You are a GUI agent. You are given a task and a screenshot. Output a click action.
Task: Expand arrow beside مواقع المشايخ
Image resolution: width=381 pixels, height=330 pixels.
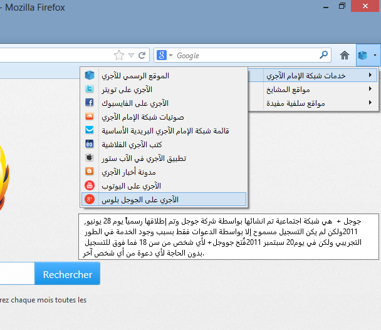point(370,89)
